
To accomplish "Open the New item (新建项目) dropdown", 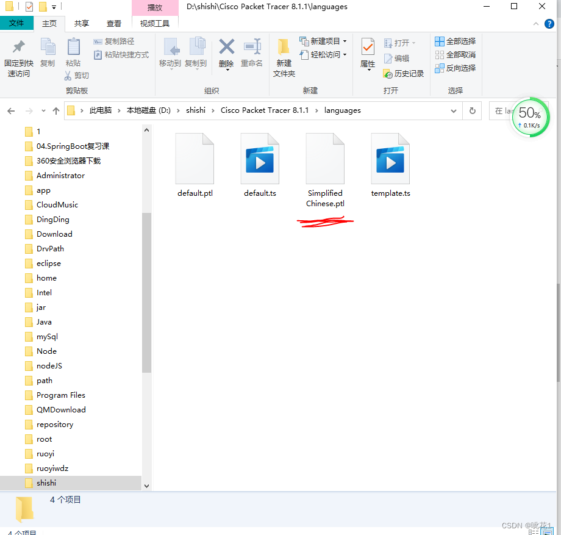I will pyautogui.click(x=323, y=41).
